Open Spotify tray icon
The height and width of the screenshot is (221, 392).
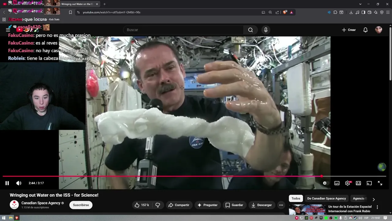pos(336,218)
